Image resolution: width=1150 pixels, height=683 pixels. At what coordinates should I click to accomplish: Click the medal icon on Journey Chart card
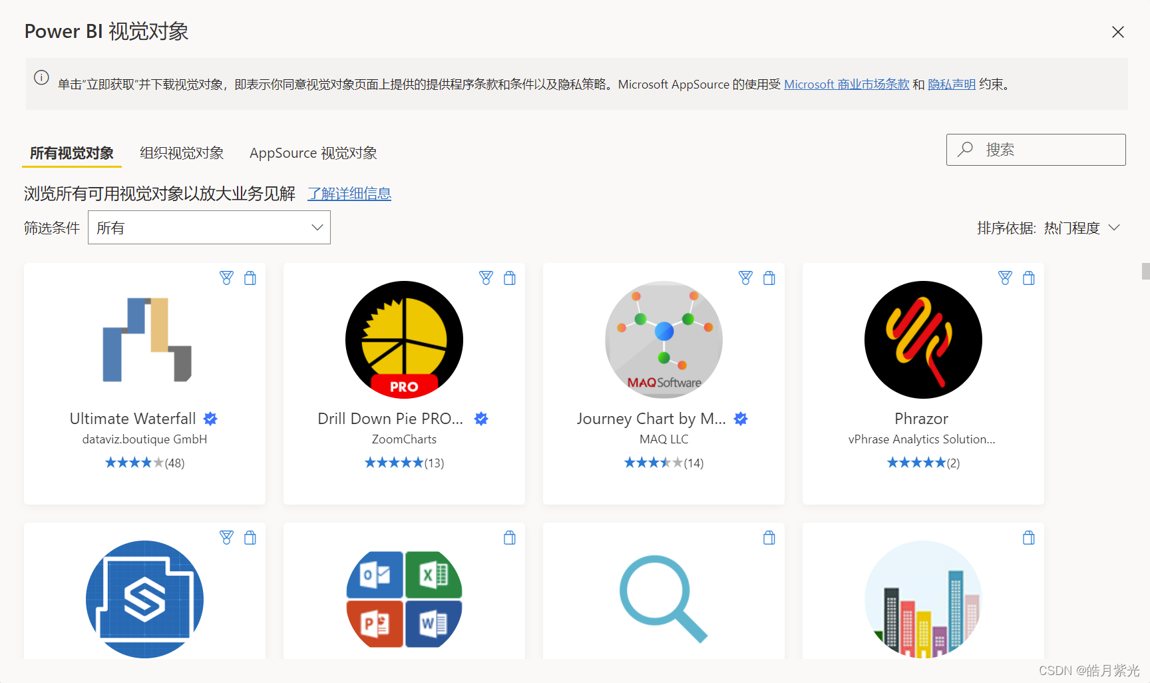[x=745, y=278]
